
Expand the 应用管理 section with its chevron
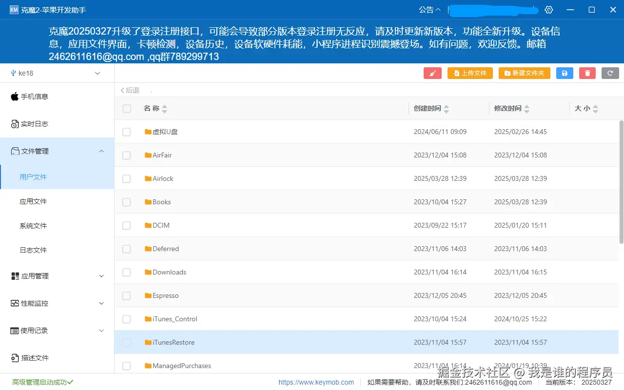(x=101, y=276)
